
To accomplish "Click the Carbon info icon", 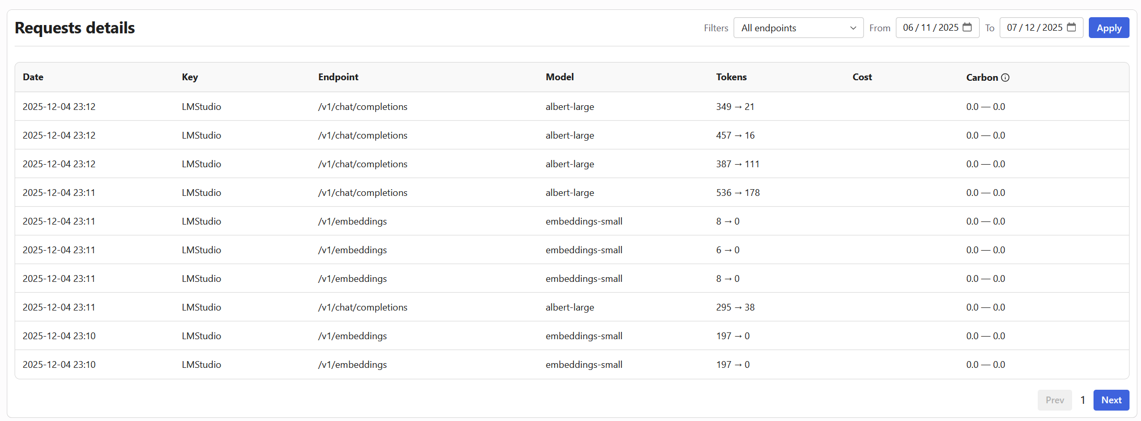I will coord(1005,78).
